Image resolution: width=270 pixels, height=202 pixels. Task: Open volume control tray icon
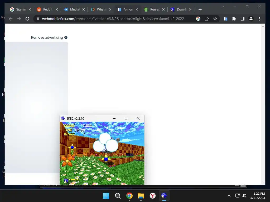tap(244, 196)
